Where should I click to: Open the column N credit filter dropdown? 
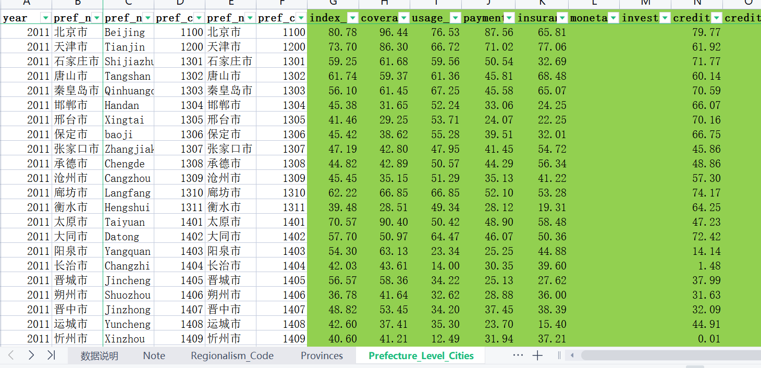click(x=717, y=18)
